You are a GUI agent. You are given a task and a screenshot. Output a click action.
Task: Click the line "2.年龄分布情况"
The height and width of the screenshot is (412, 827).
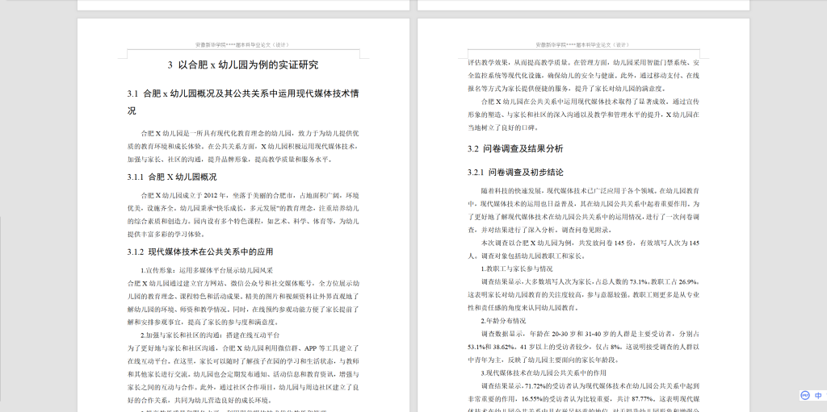click(x=503, y=321)
